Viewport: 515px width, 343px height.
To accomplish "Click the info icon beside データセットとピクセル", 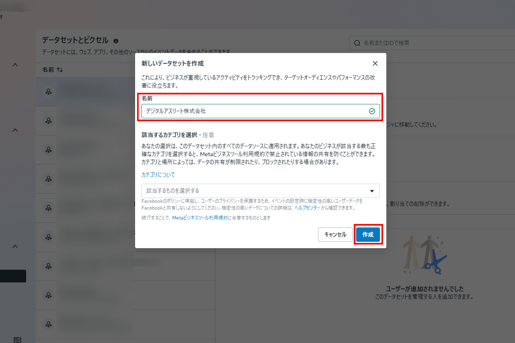I will (x=116, y=41).
